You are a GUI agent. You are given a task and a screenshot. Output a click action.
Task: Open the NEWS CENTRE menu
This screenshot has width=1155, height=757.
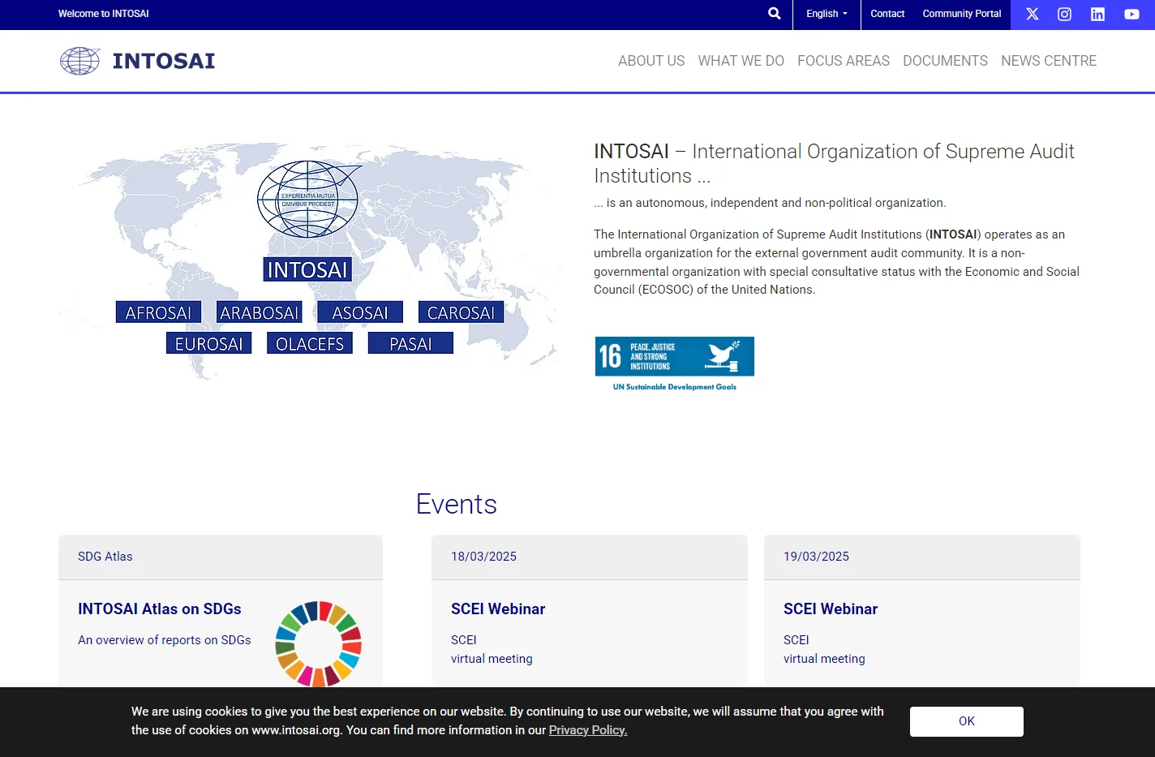(1049, 61)
